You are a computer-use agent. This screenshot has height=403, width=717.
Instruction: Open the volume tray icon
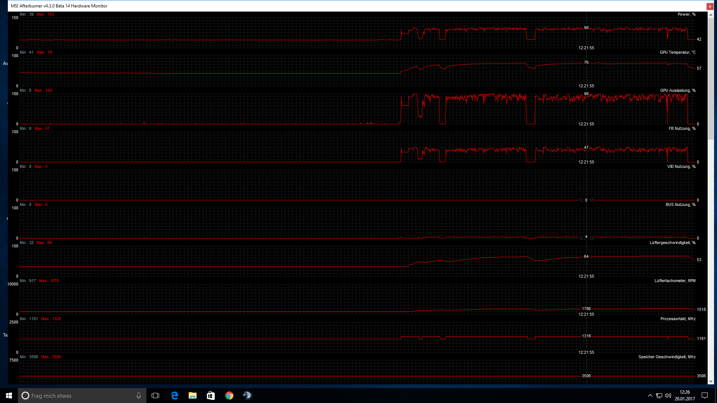click(x=668, y=396)
